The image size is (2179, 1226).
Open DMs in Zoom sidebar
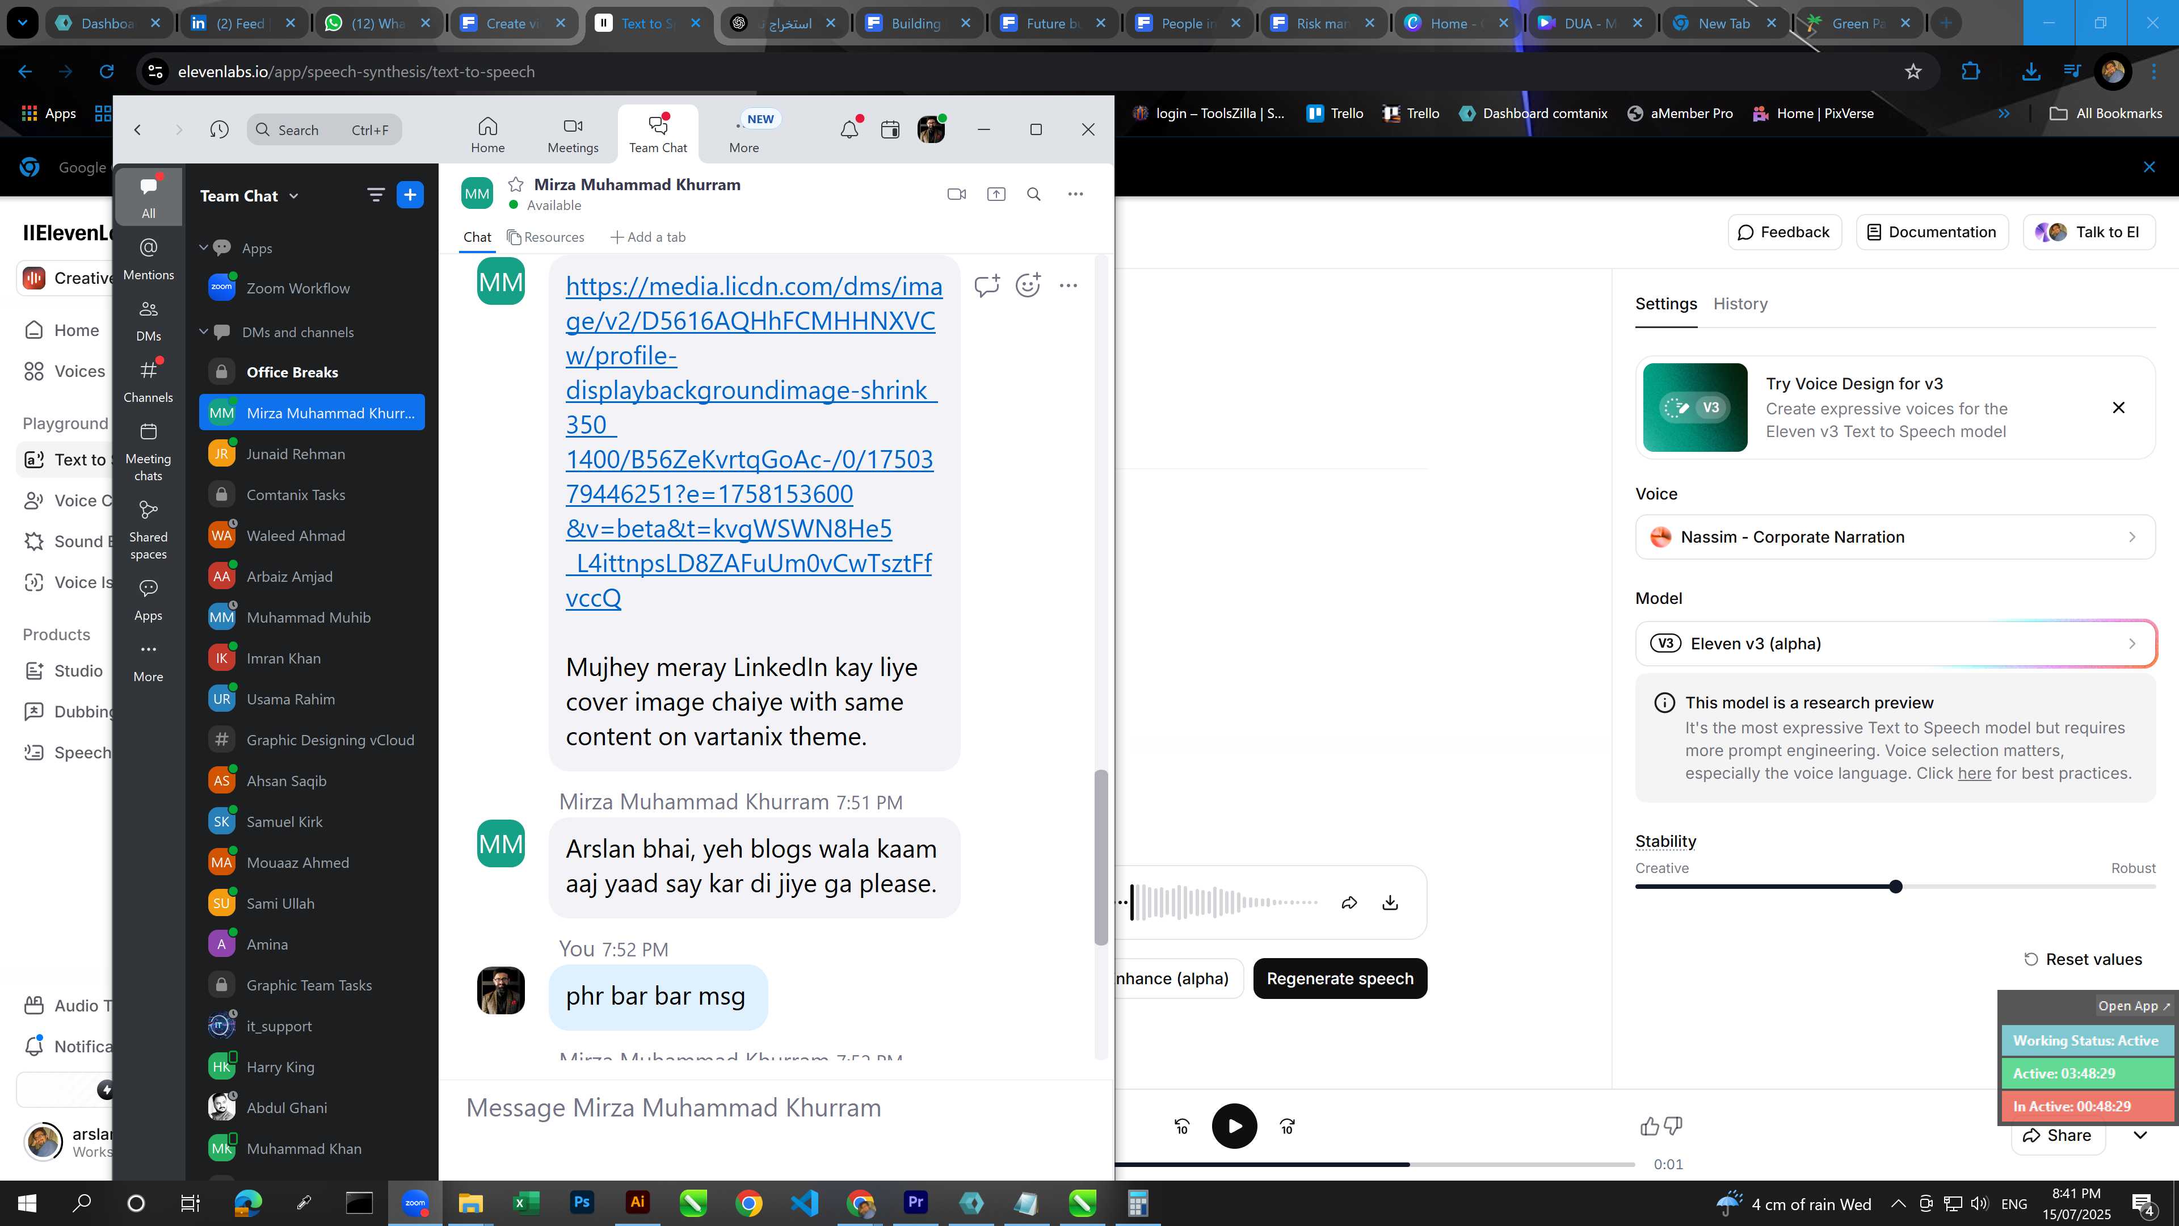[x=148, y=320]
